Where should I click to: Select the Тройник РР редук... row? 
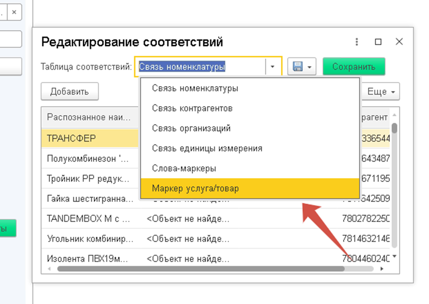90,179
